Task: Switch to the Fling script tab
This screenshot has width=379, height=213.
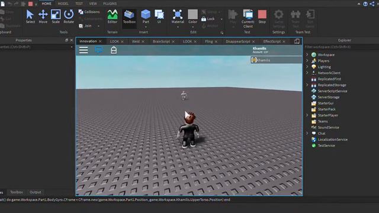Action: click(209, 41)
